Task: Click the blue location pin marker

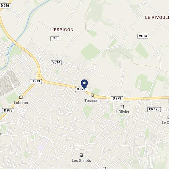Action: pos(84,84)
